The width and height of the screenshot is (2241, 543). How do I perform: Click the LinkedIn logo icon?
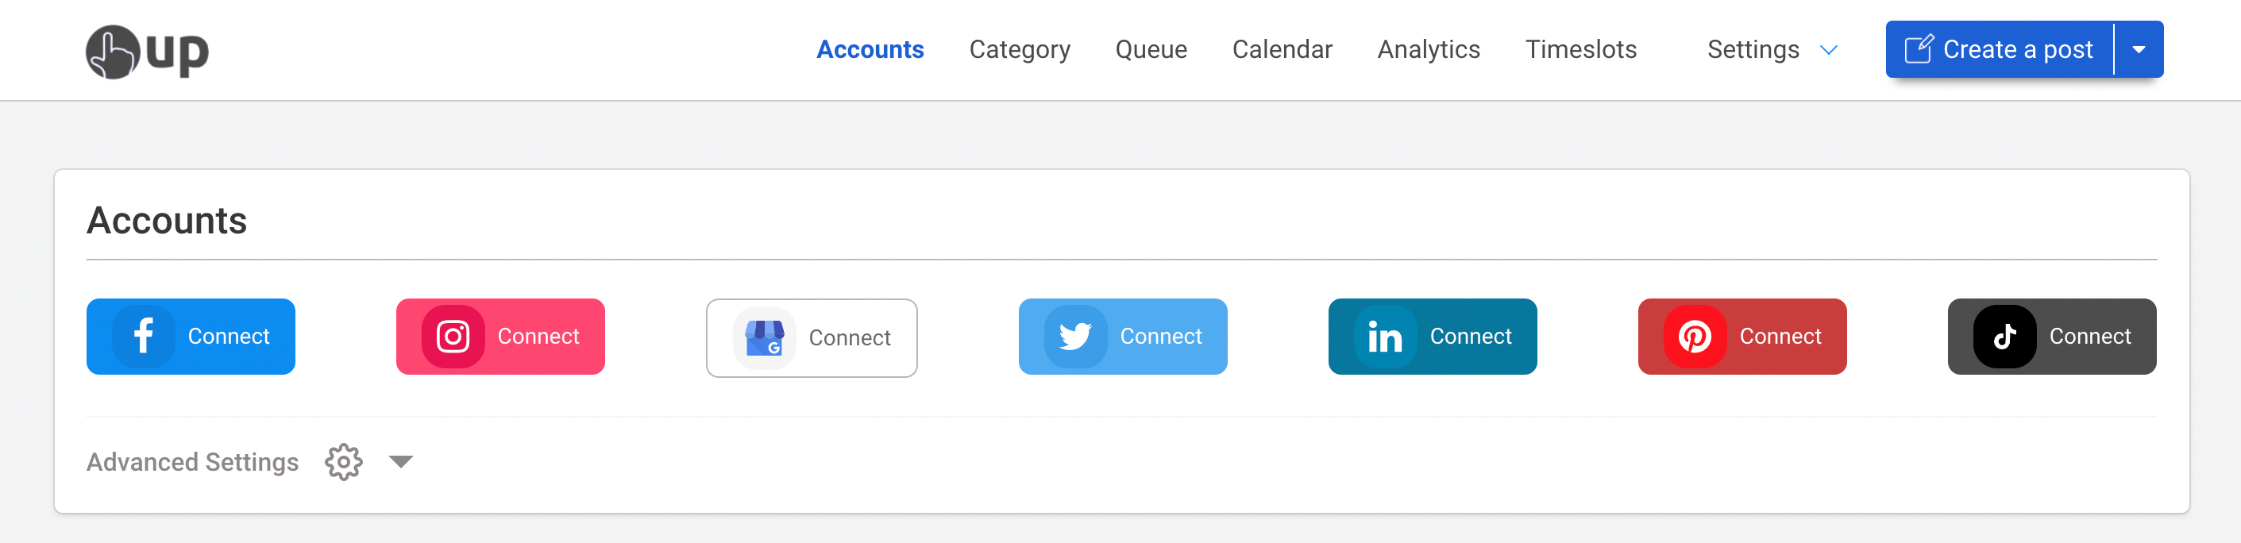[1385, 336]
